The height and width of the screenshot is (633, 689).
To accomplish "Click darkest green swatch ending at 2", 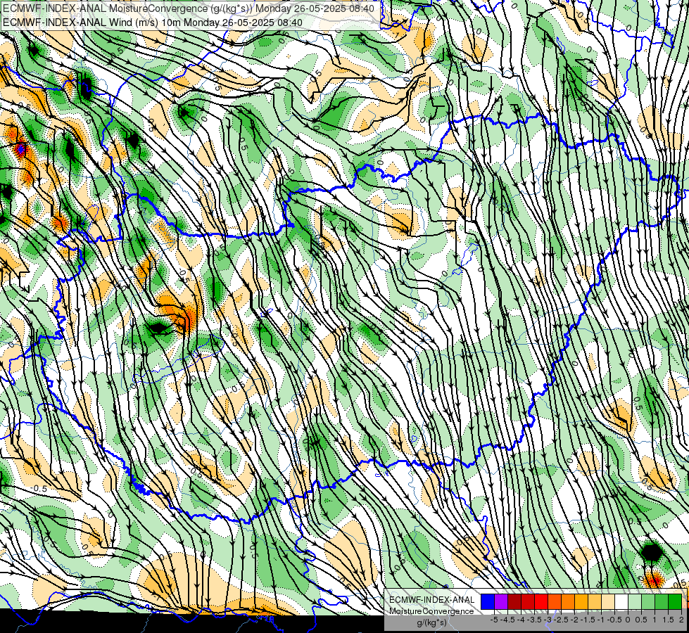I will tap(675, 602).
